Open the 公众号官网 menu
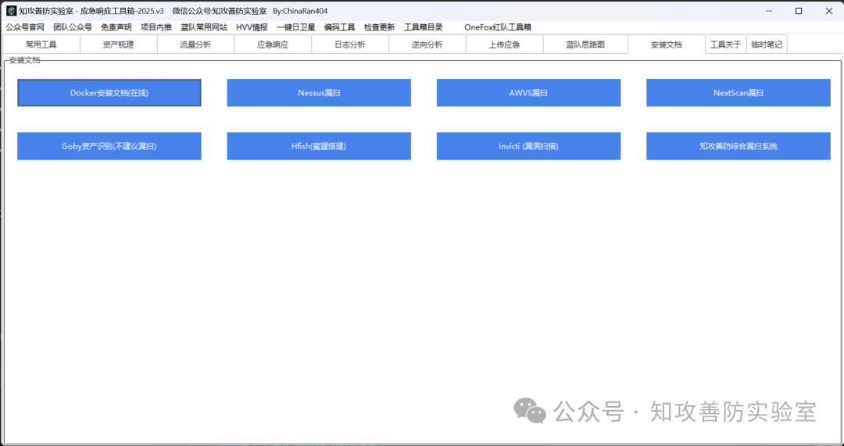 coord(25,27)
